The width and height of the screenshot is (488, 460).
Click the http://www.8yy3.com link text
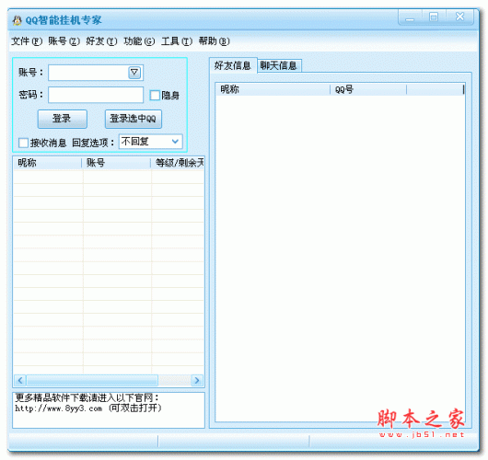[x=59, y=408]
